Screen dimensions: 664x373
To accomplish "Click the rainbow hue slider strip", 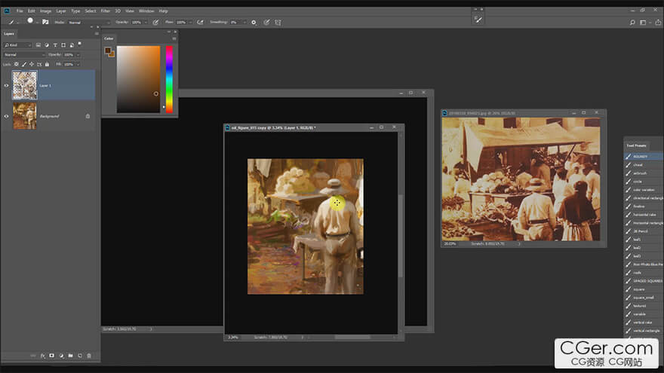I will pyautogui.click(x=169, y=79).
